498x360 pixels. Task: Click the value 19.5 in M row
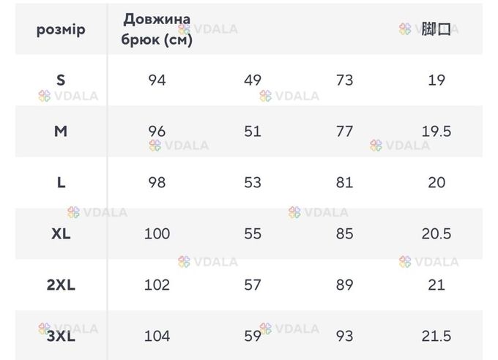(436, 132)
